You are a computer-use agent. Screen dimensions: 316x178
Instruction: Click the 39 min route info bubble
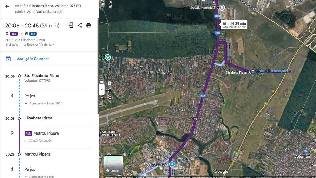tap(234, 25)
